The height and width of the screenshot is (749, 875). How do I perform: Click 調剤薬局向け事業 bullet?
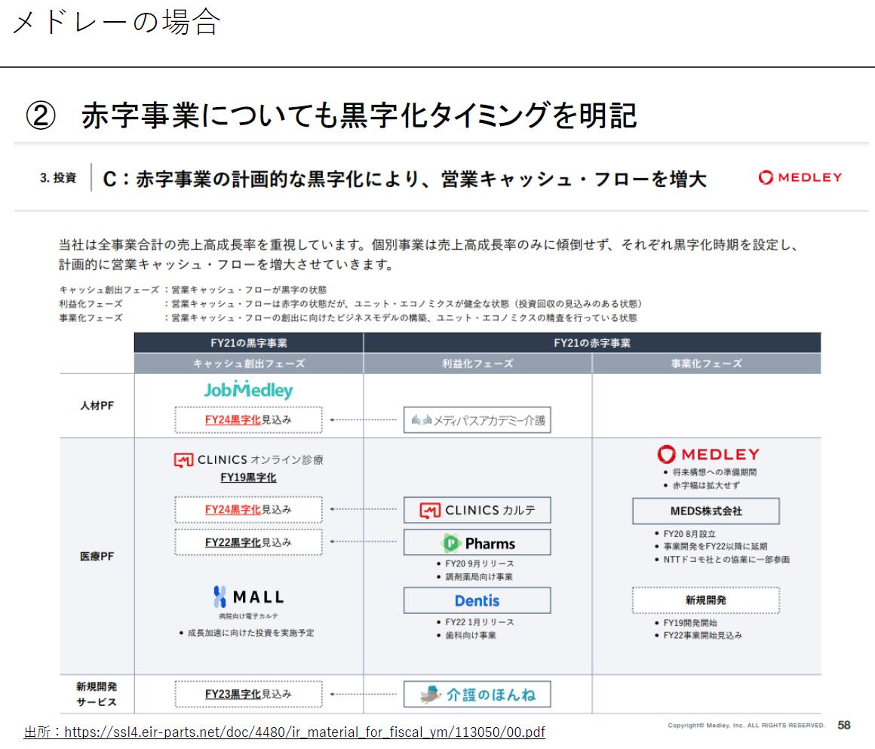point(479,577)
